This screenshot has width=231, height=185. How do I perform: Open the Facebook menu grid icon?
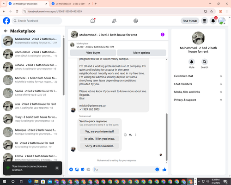tap(204, 21)
